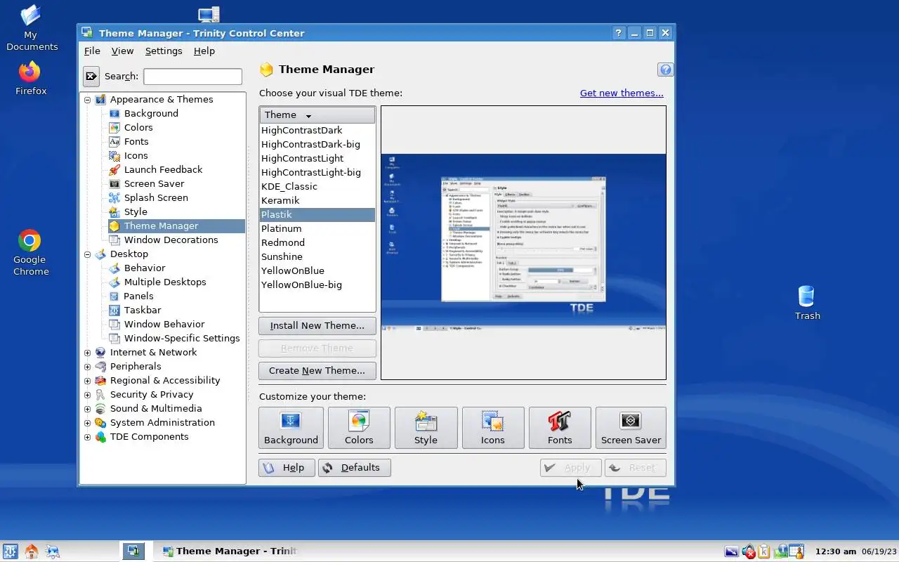The height and width of the screenshot is (562, 899).
Task: Open Multiple Desktops settings
Action: (x=157, y=282)
